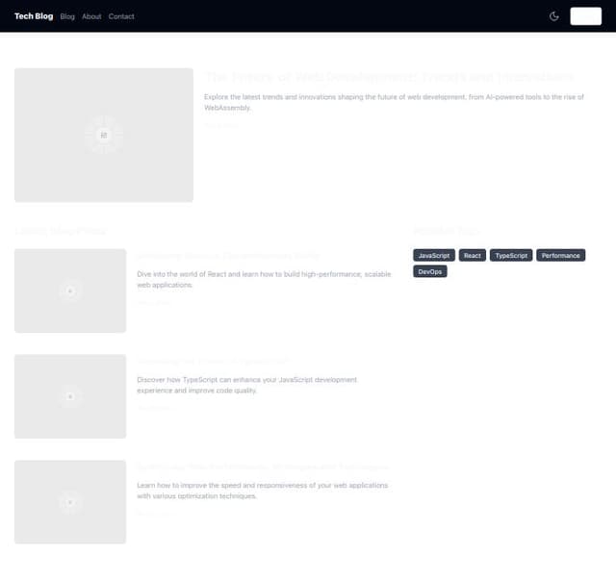Open the React post thumbnail

(70, 290)
